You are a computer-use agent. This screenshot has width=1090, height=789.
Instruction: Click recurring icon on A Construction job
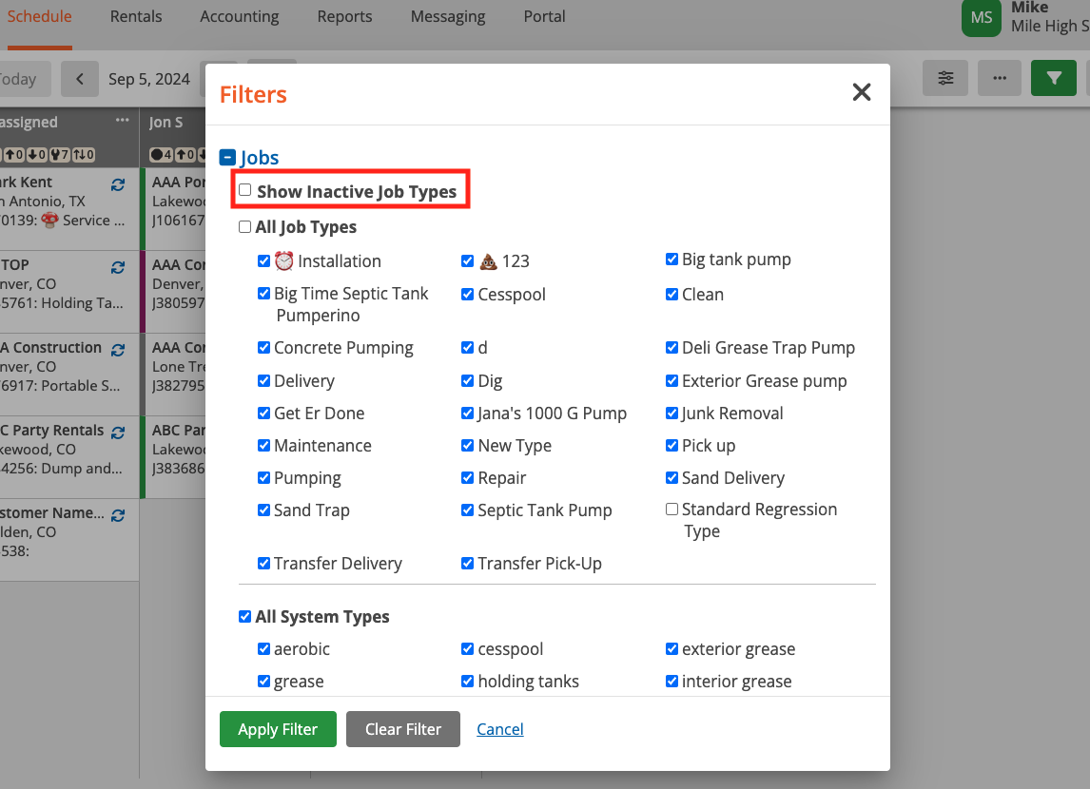pos(118,350)
